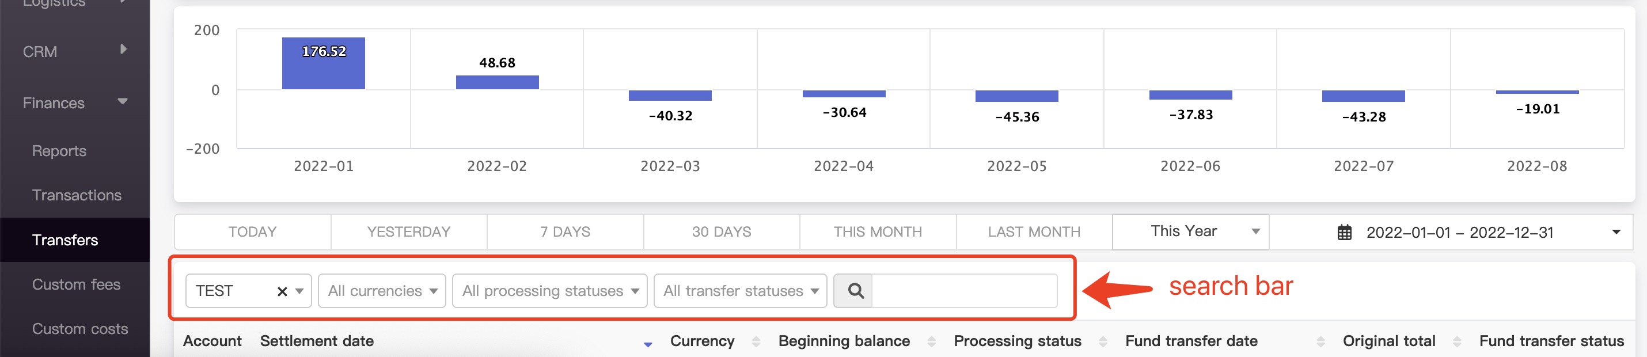Expand the CRM sidebar menu
This screenshot has width=1647, height=357.
point(123,50)
